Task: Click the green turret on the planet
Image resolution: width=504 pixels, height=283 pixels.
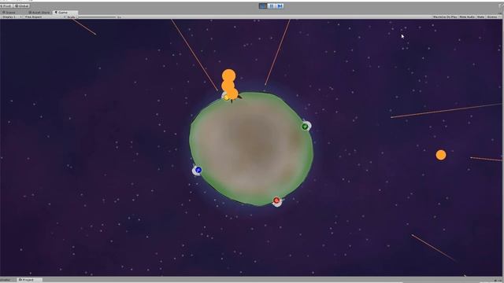Action: 306,126
